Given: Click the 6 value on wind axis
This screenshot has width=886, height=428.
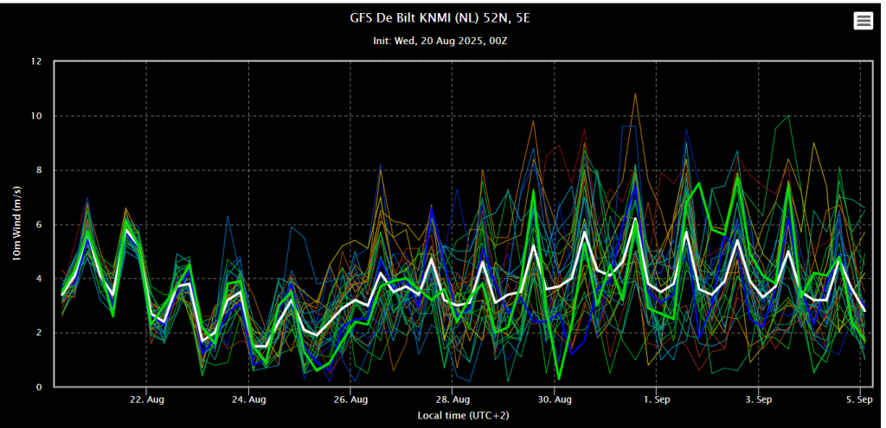Looking at the screenshot, I should click(40, 224).
